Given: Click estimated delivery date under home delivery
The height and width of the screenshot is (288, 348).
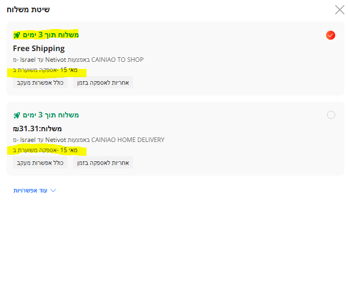Looking at the screenshot, I should (x=46, y=150).
